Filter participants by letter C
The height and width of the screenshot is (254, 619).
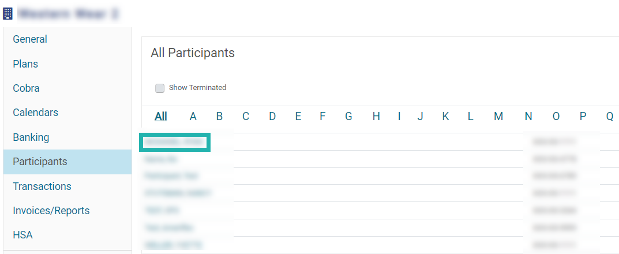tap(246, 117)
